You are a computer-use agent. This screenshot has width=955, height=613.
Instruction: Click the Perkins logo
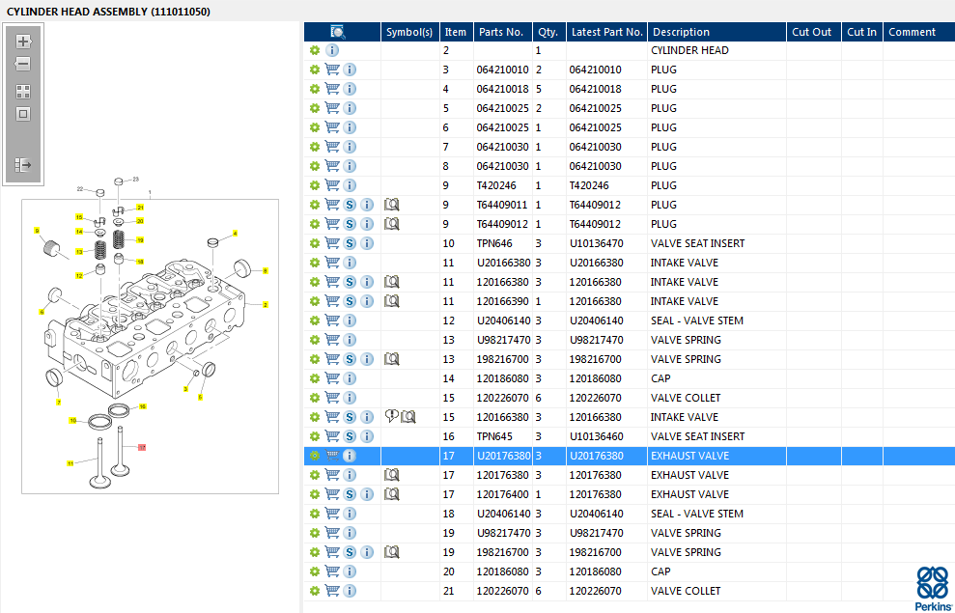tap(931, 588)
